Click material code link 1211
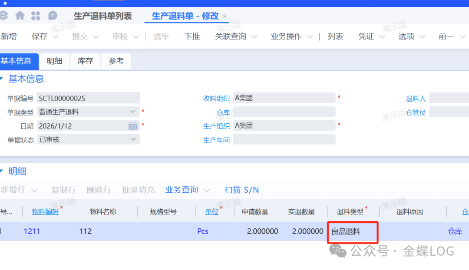 click(x=32, y=231)
